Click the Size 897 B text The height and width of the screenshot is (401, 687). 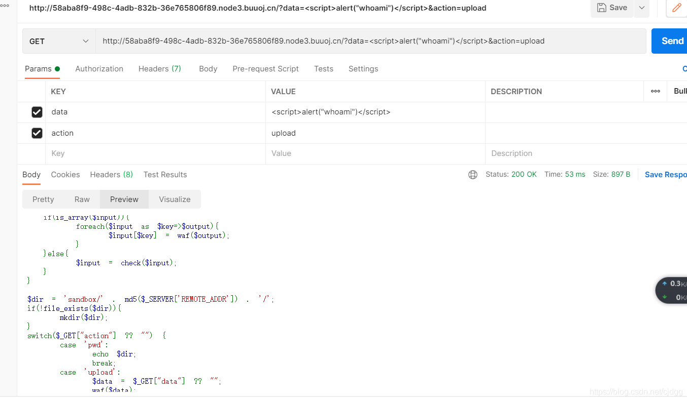pyautogui.click(x=611, y=174)
